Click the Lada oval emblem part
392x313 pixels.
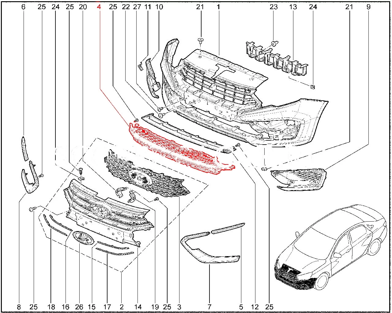click(x=81, y=237)
